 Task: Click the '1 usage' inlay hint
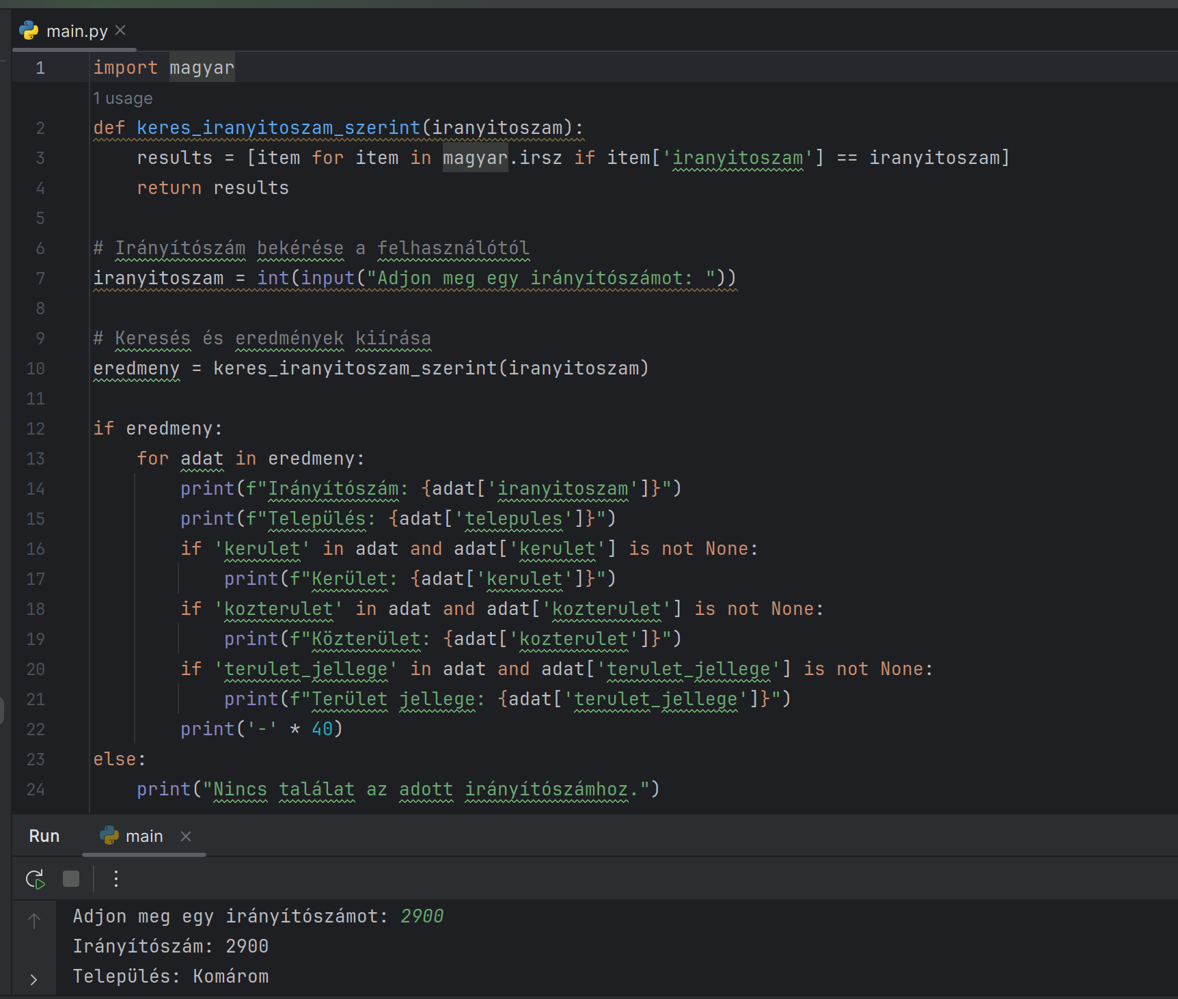[x=123, y=98]
